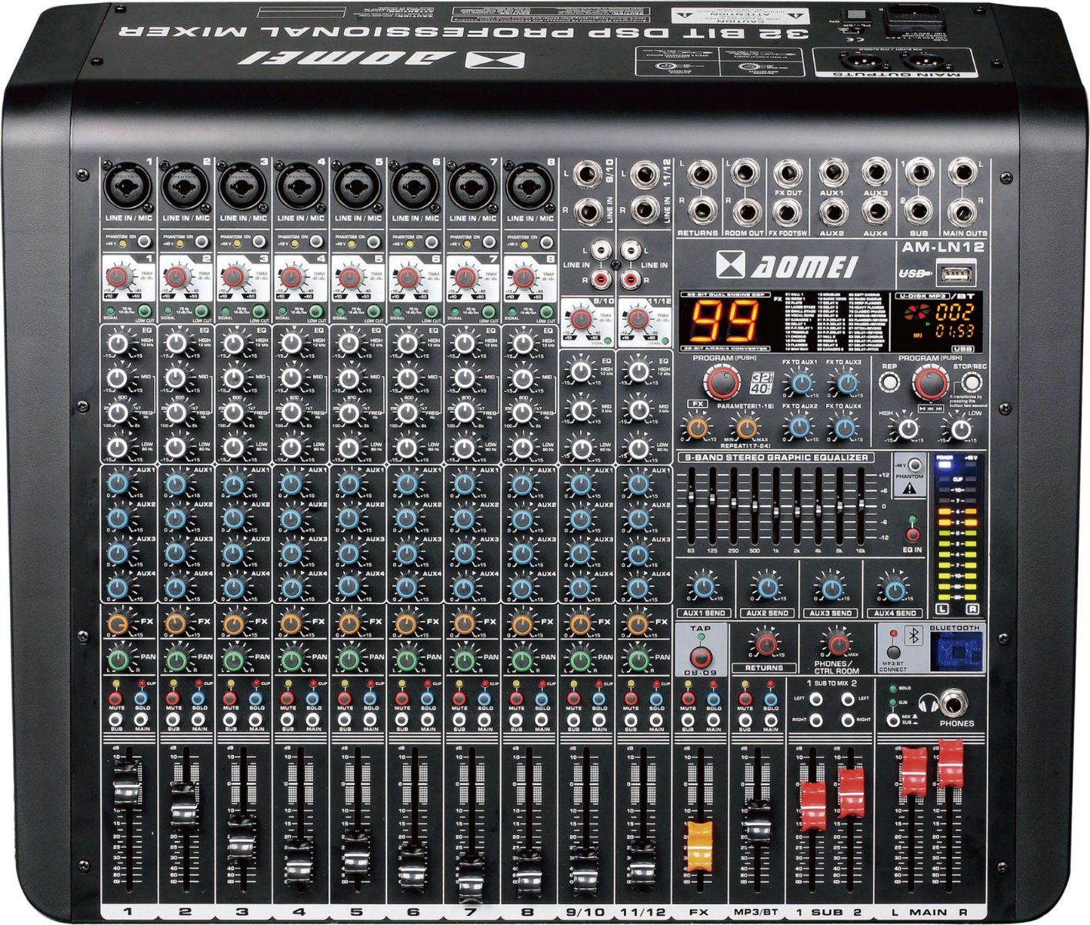Click channel 3 green PAN knob

[x=233, y=660]
